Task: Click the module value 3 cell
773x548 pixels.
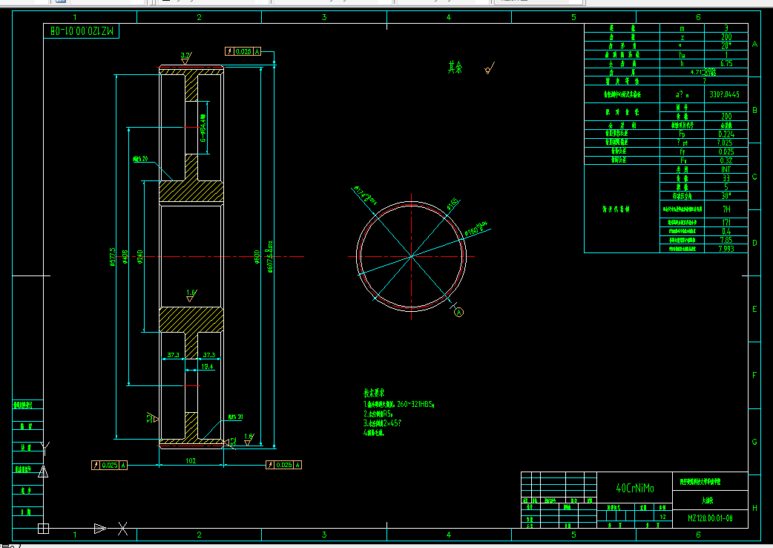Action: click(726, 29)
